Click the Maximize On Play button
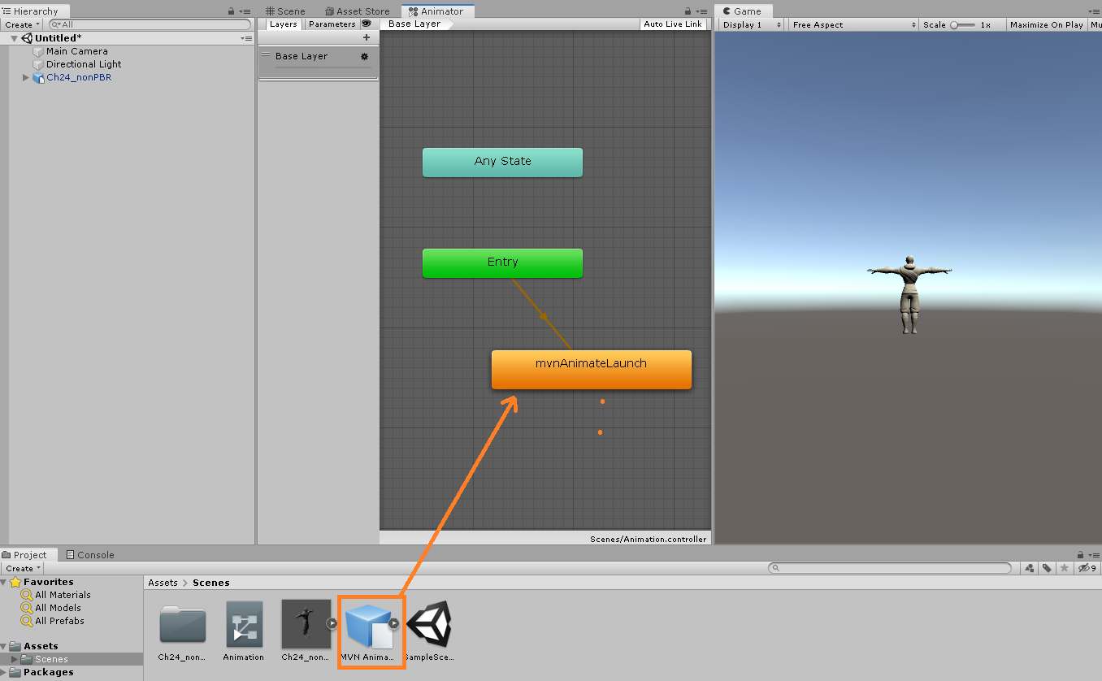This screenshot has width=1102, height=681. (x=1046, y=25)
